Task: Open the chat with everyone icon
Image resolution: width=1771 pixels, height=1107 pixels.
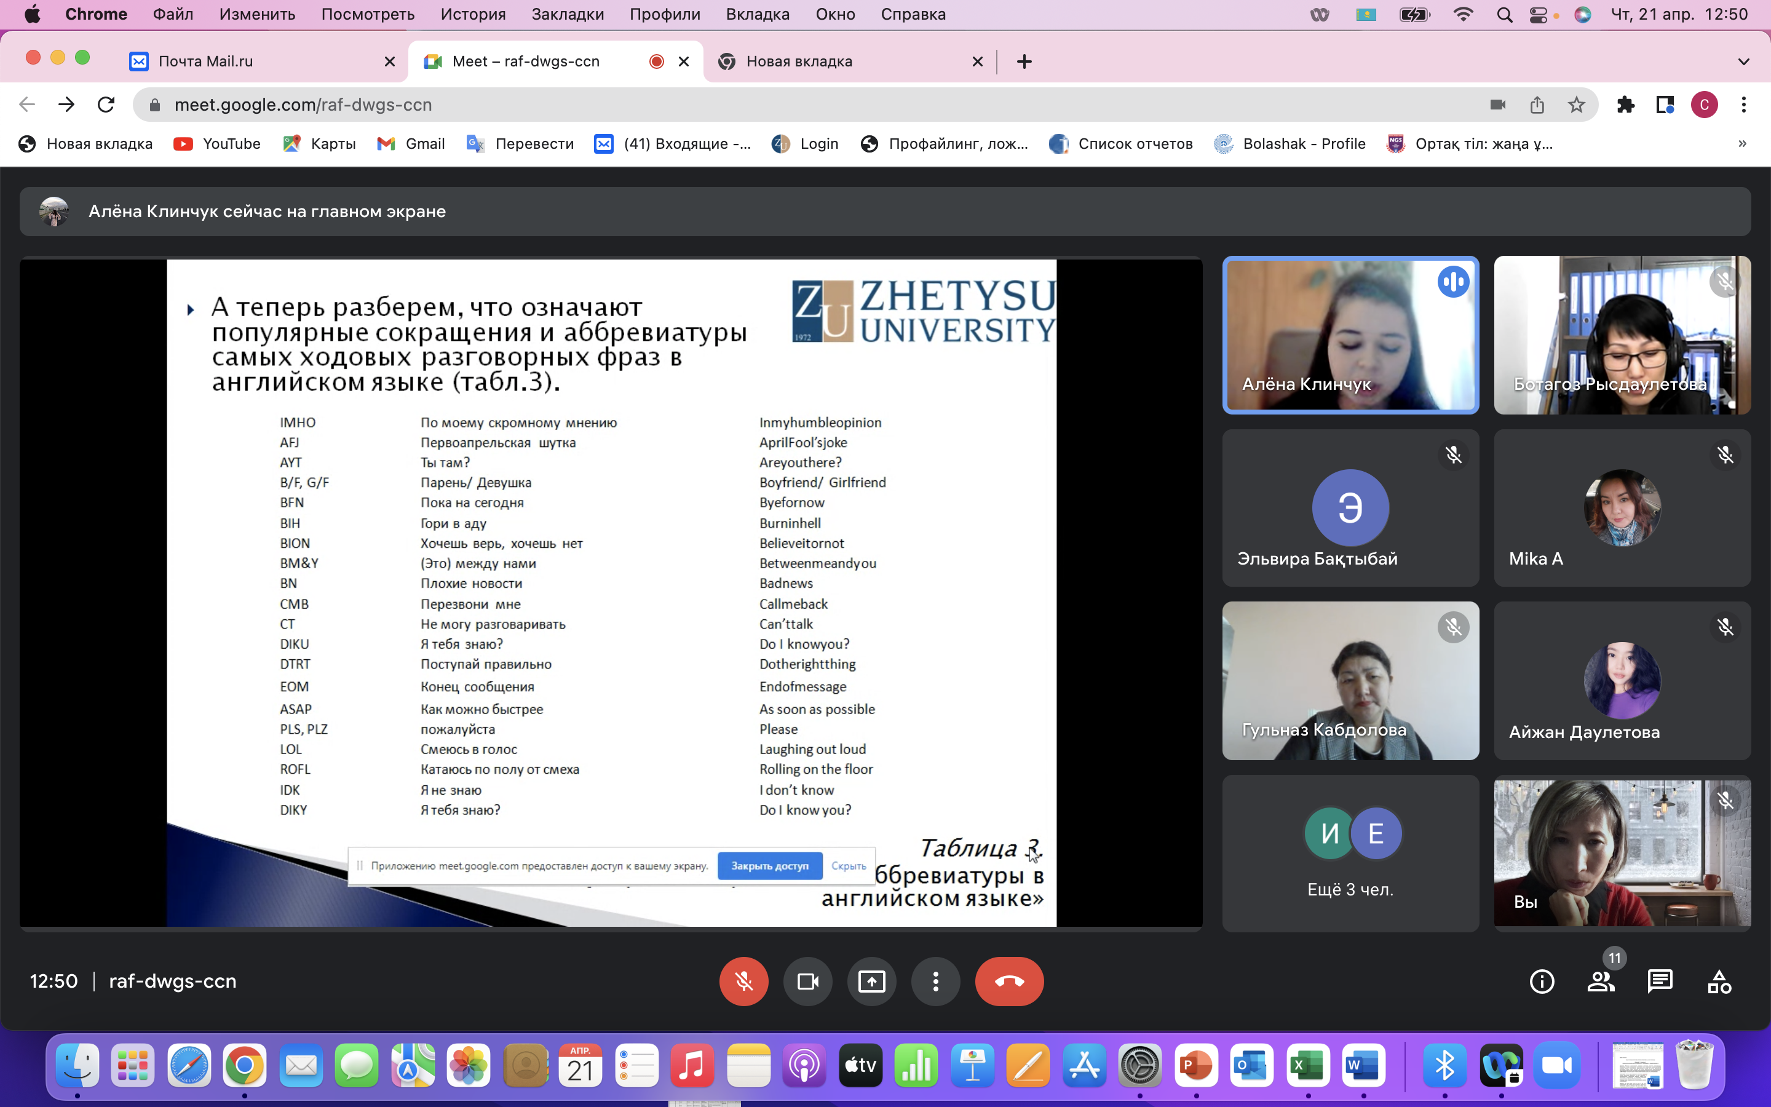Action: tap(1660, 982)
